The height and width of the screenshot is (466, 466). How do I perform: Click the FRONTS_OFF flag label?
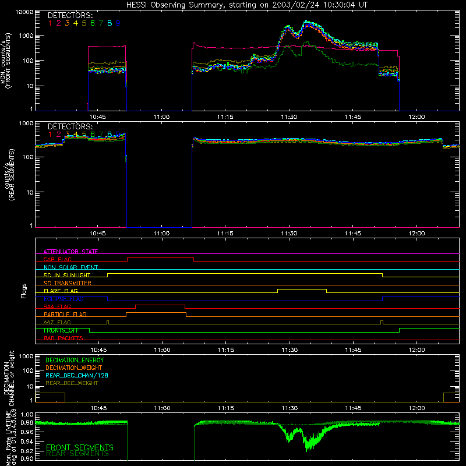pos(61,330)
